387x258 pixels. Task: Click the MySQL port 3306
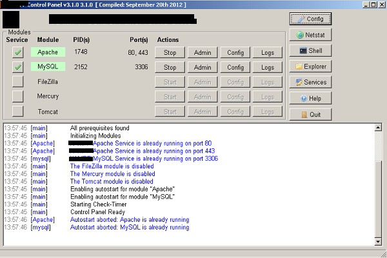[x=141, y=67]
